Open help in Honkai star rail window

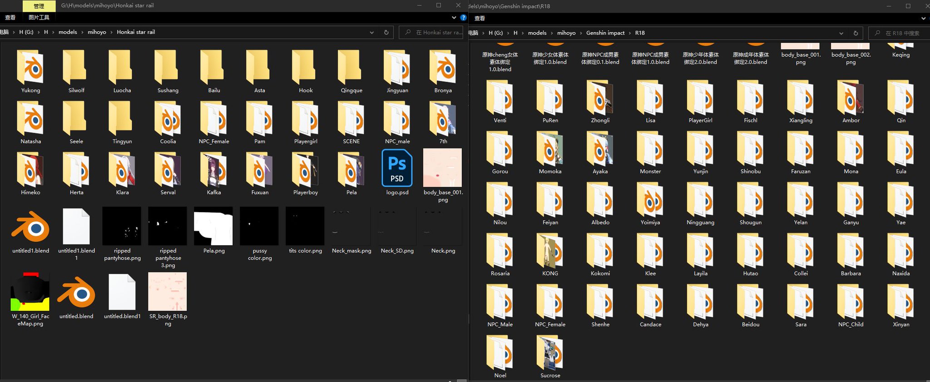coord(463,17)
